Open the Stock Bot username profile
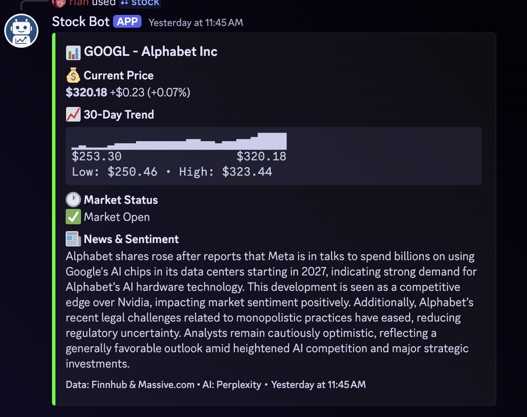The image size is (527, 417). point(81,22)
